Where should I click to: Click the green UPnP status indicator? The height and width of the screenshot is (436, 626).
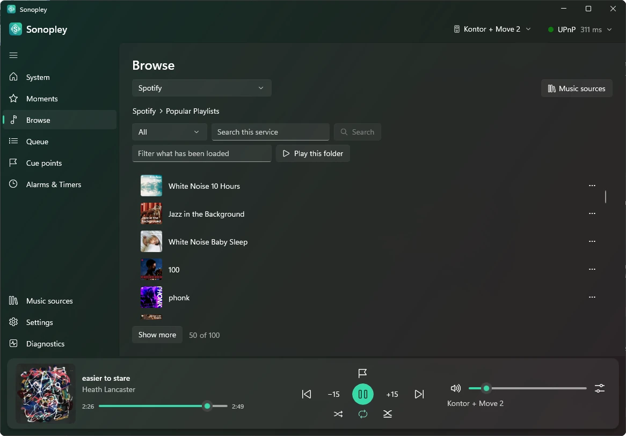coord(550,29)
